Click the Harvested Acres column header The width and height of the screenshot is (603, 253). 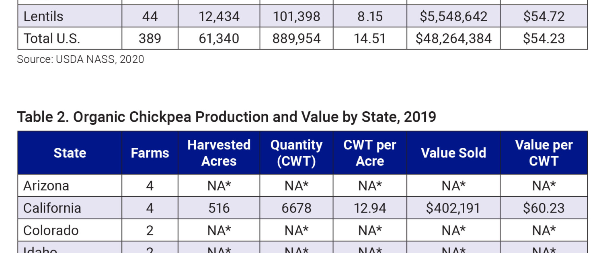[219, 153]
